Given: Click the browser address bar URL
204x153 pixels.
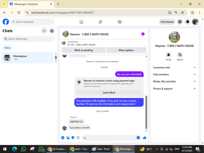Looking at the screenshot, I should click(63, 13).
